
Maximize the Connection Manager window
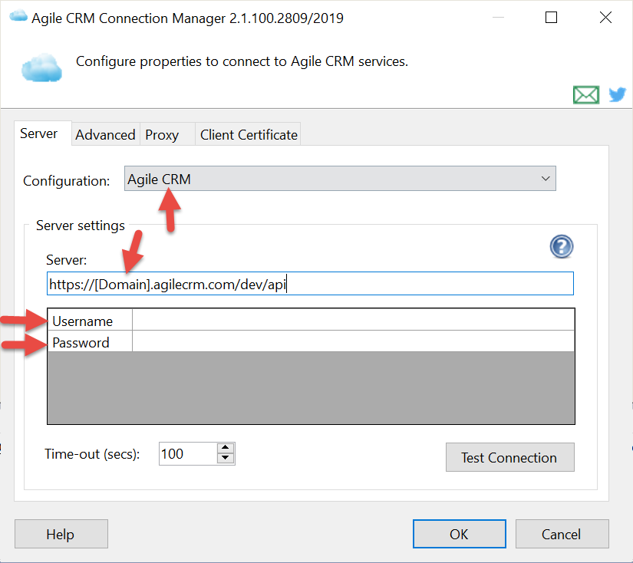click(x=551, y=18)
